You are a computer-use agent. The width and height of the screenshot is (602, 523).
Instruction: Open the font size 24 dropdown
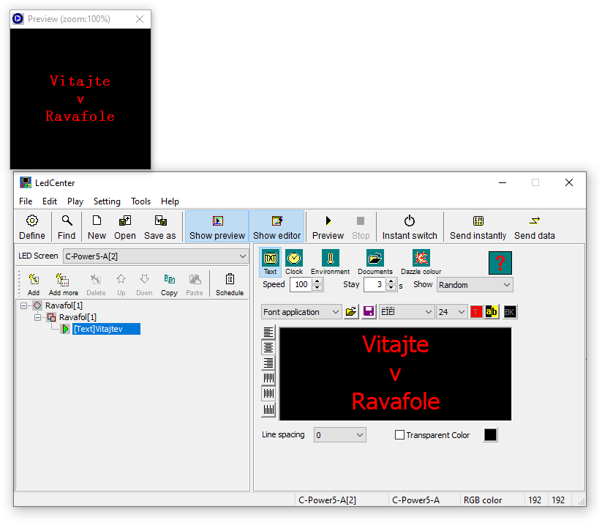(x=451, y=312)
